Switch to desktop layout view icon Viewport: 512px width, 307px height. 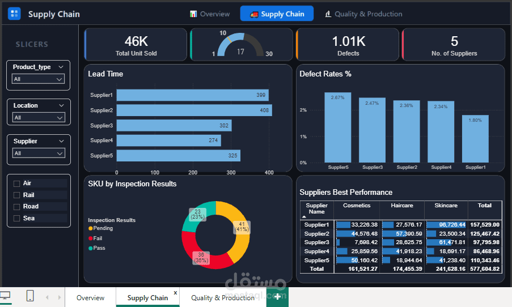[5, 296]
